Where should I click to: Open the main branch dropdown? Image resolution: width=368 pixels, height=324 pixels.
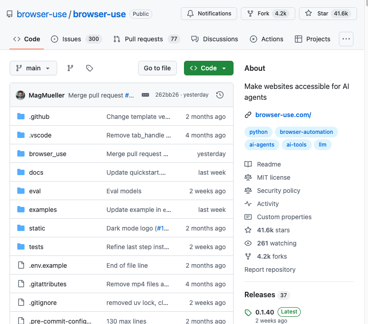coord(33,68)
